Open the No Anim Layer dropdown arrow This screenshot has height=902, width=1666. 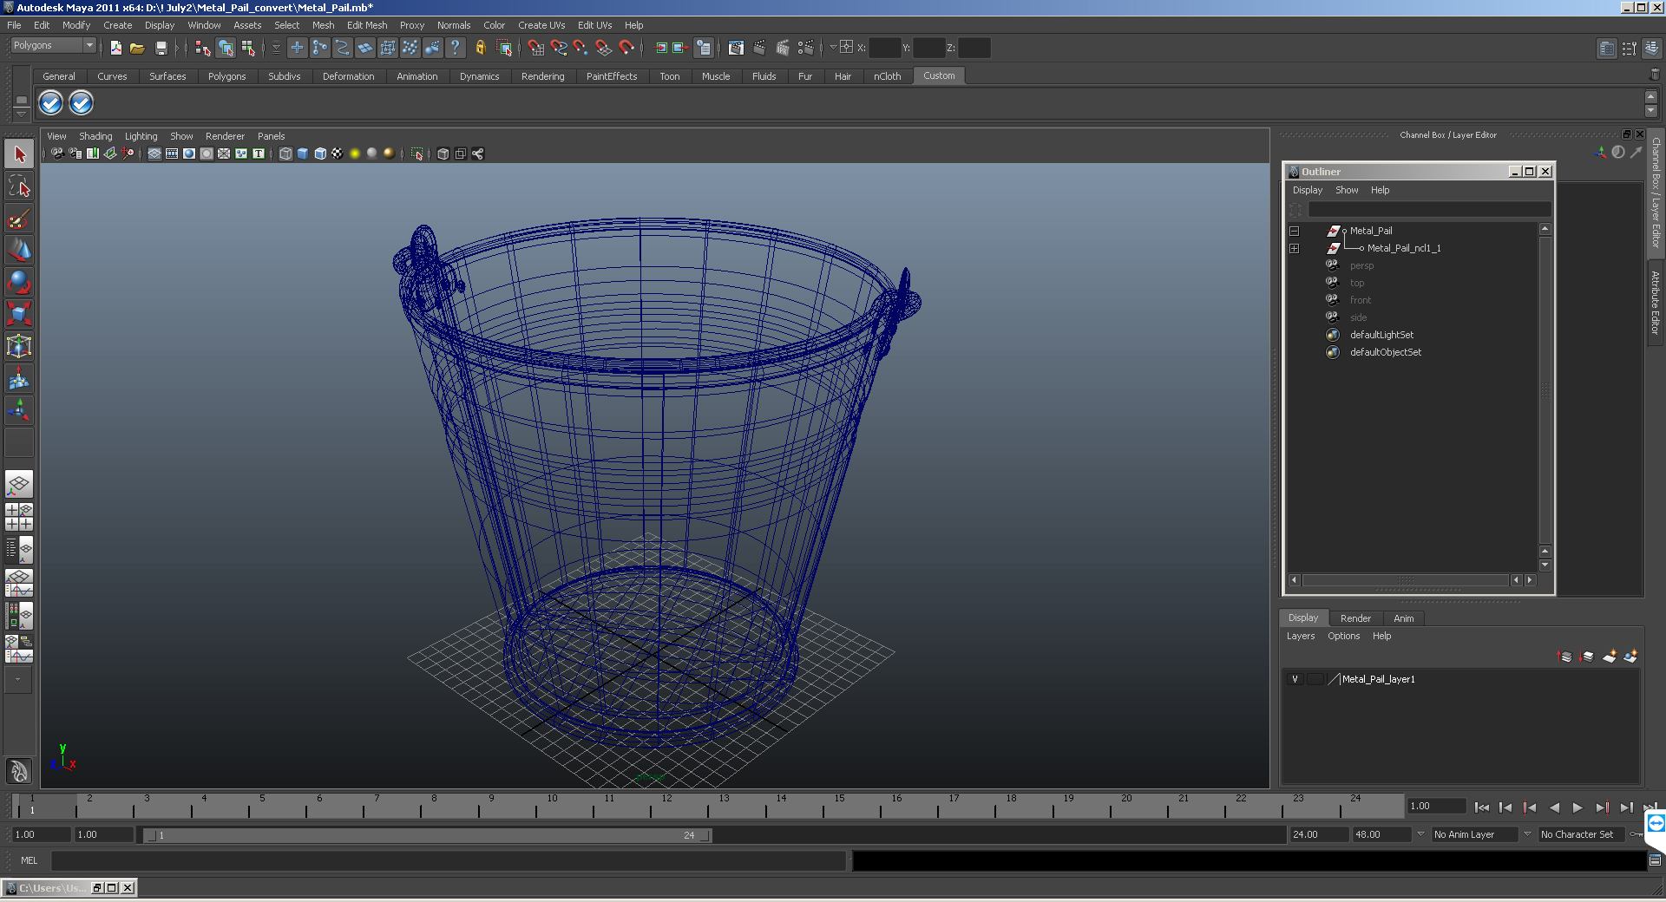click(x=1420, y=834)
